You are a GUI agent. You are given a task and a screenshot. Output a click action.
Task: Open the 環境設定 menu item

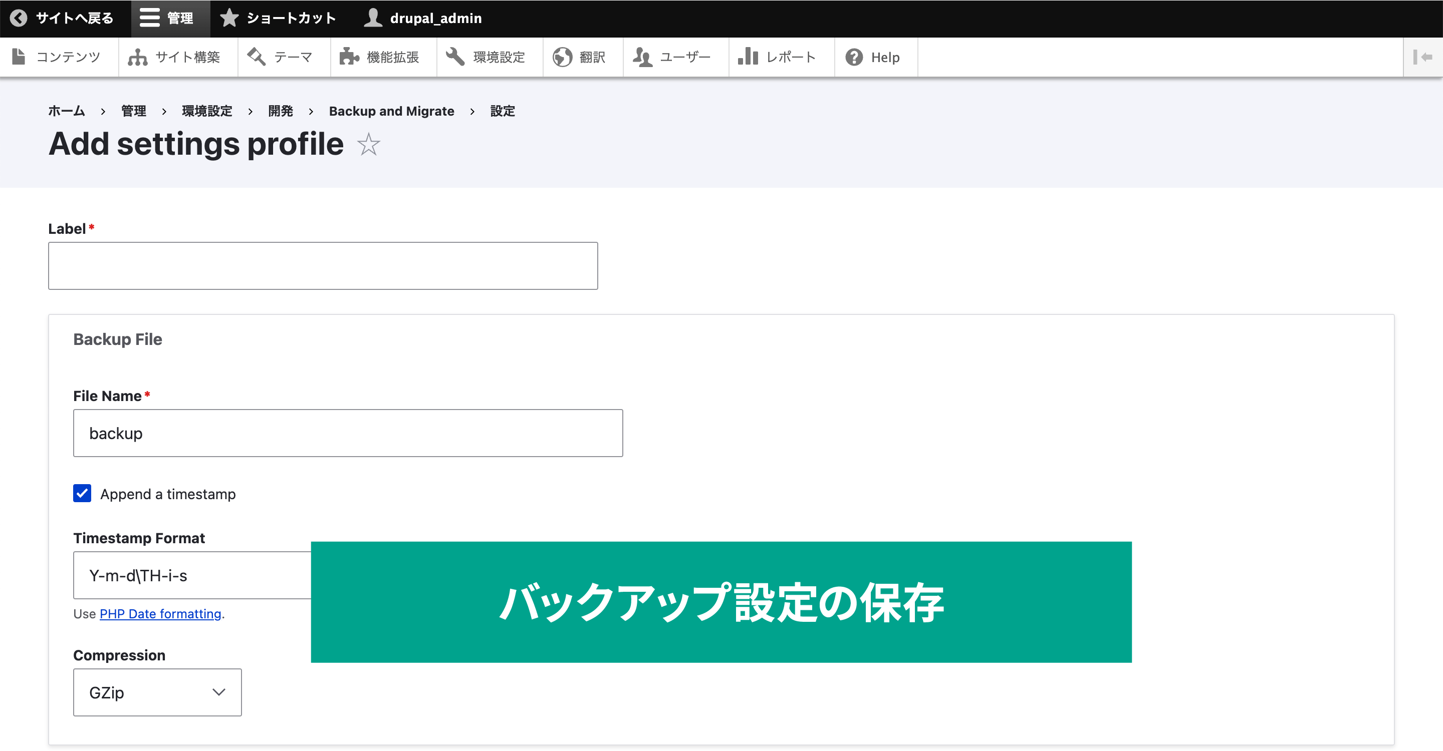tap(490, 57)
